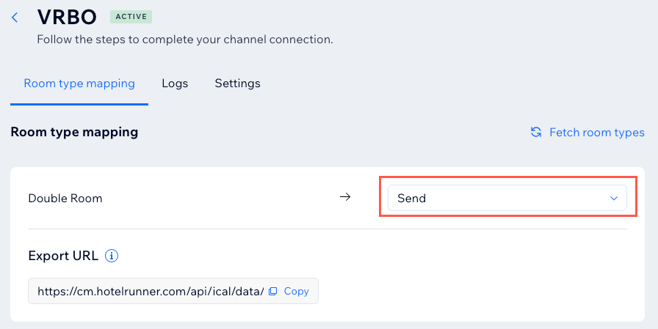Viewport: 658px width, 329px height.
Task: Click the refresh icon beside Fetch room types
Action: [x=536, y=133]
